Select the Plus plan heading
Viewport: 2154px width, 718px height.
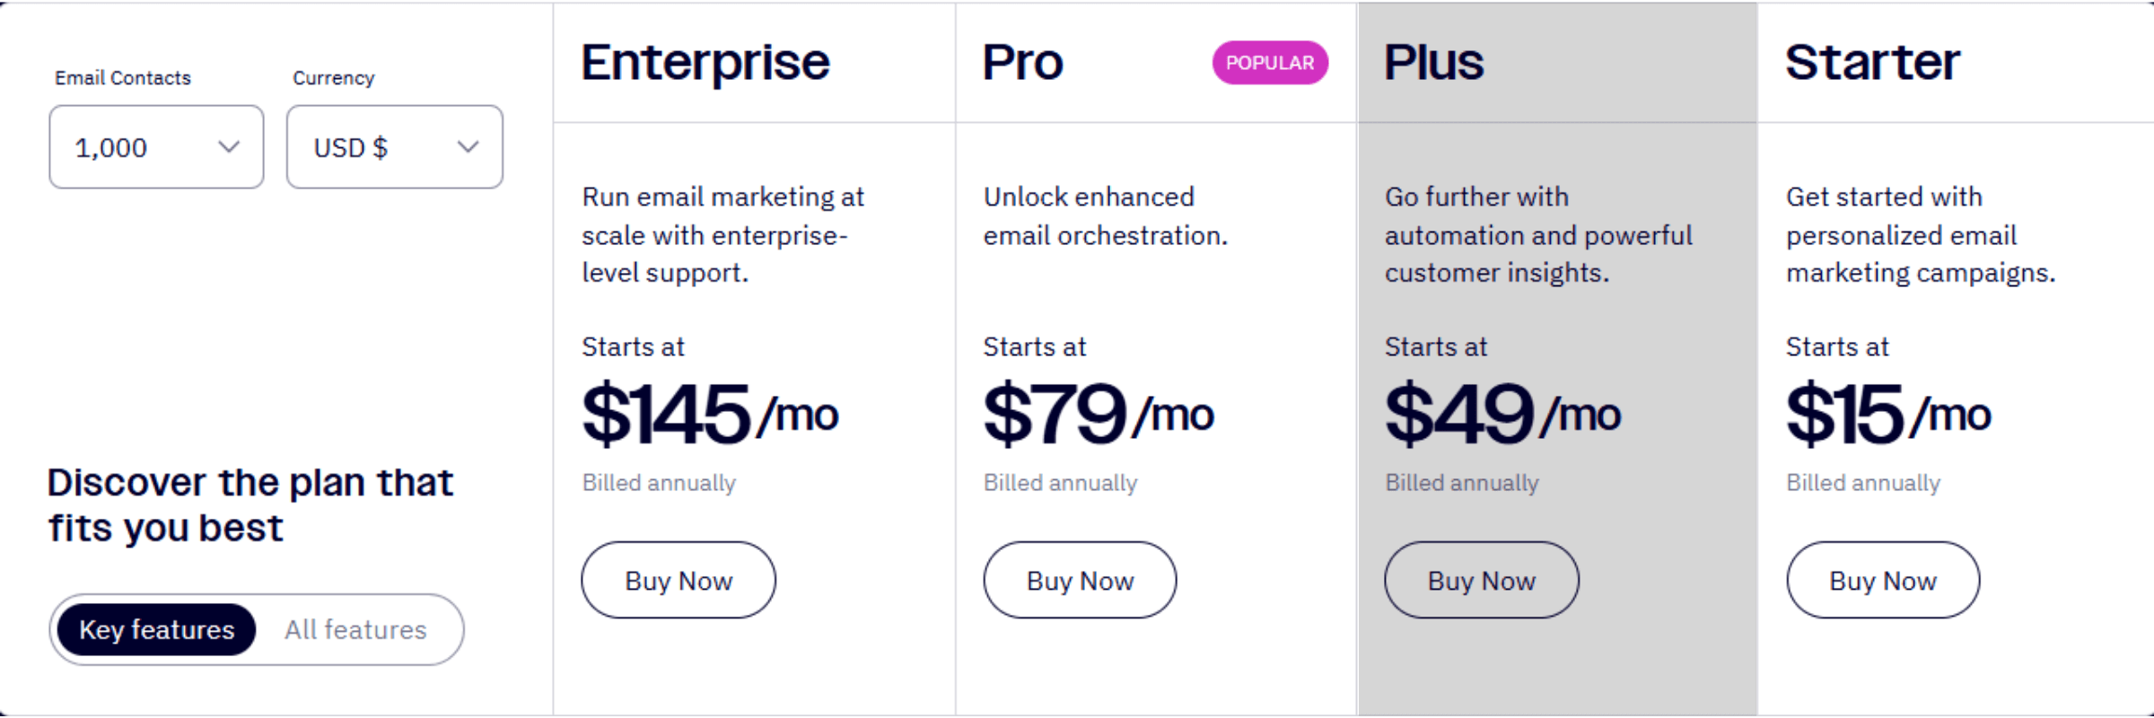[x=1432, y=62]
